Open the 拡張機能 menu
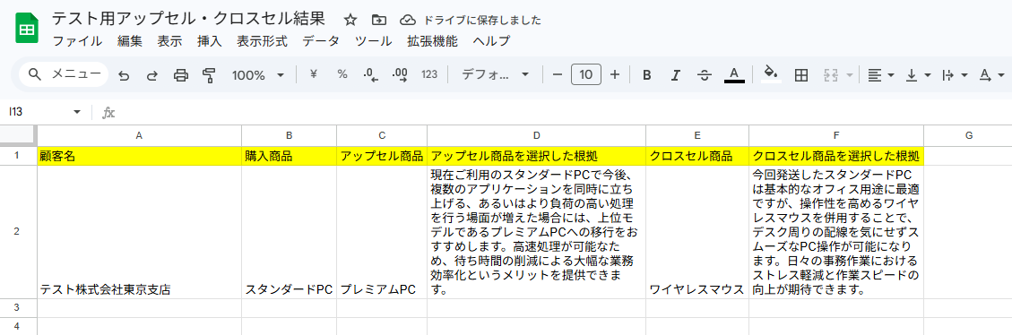Screen dimensions: 1012x335 pyautogui.click(x=432, y=41)
